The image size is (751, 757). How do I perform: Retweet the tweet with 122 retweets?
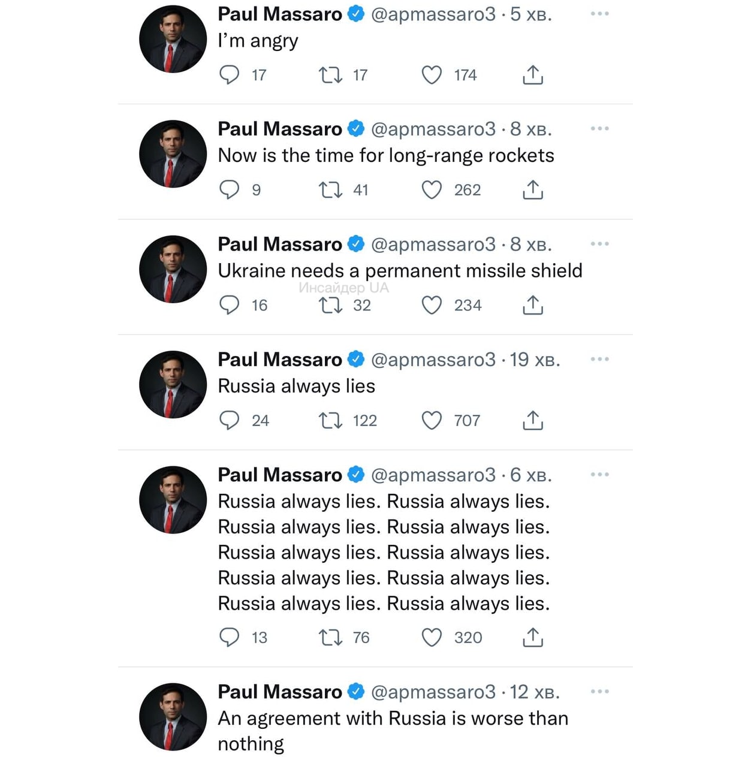[330, 421]
